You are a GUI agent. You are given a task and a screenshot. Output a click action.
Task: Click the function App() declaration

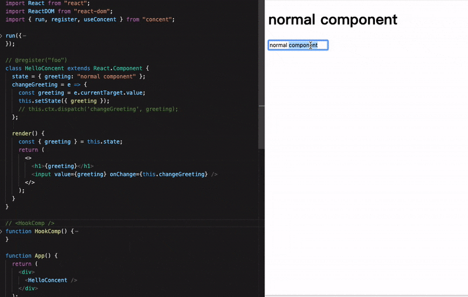pos(32,256)
